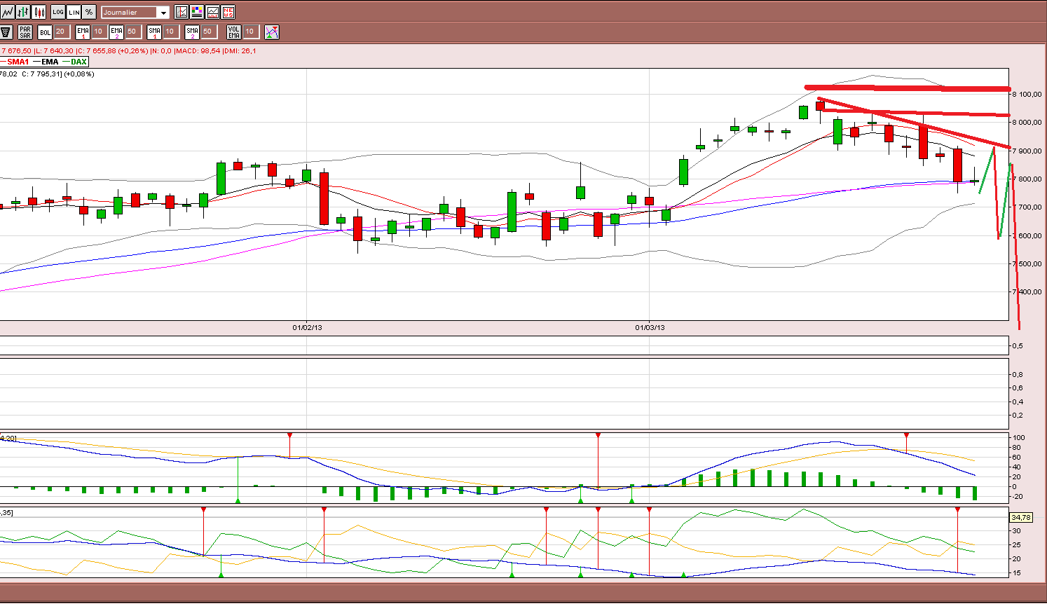Open the NEWS panel

[228, 12]
